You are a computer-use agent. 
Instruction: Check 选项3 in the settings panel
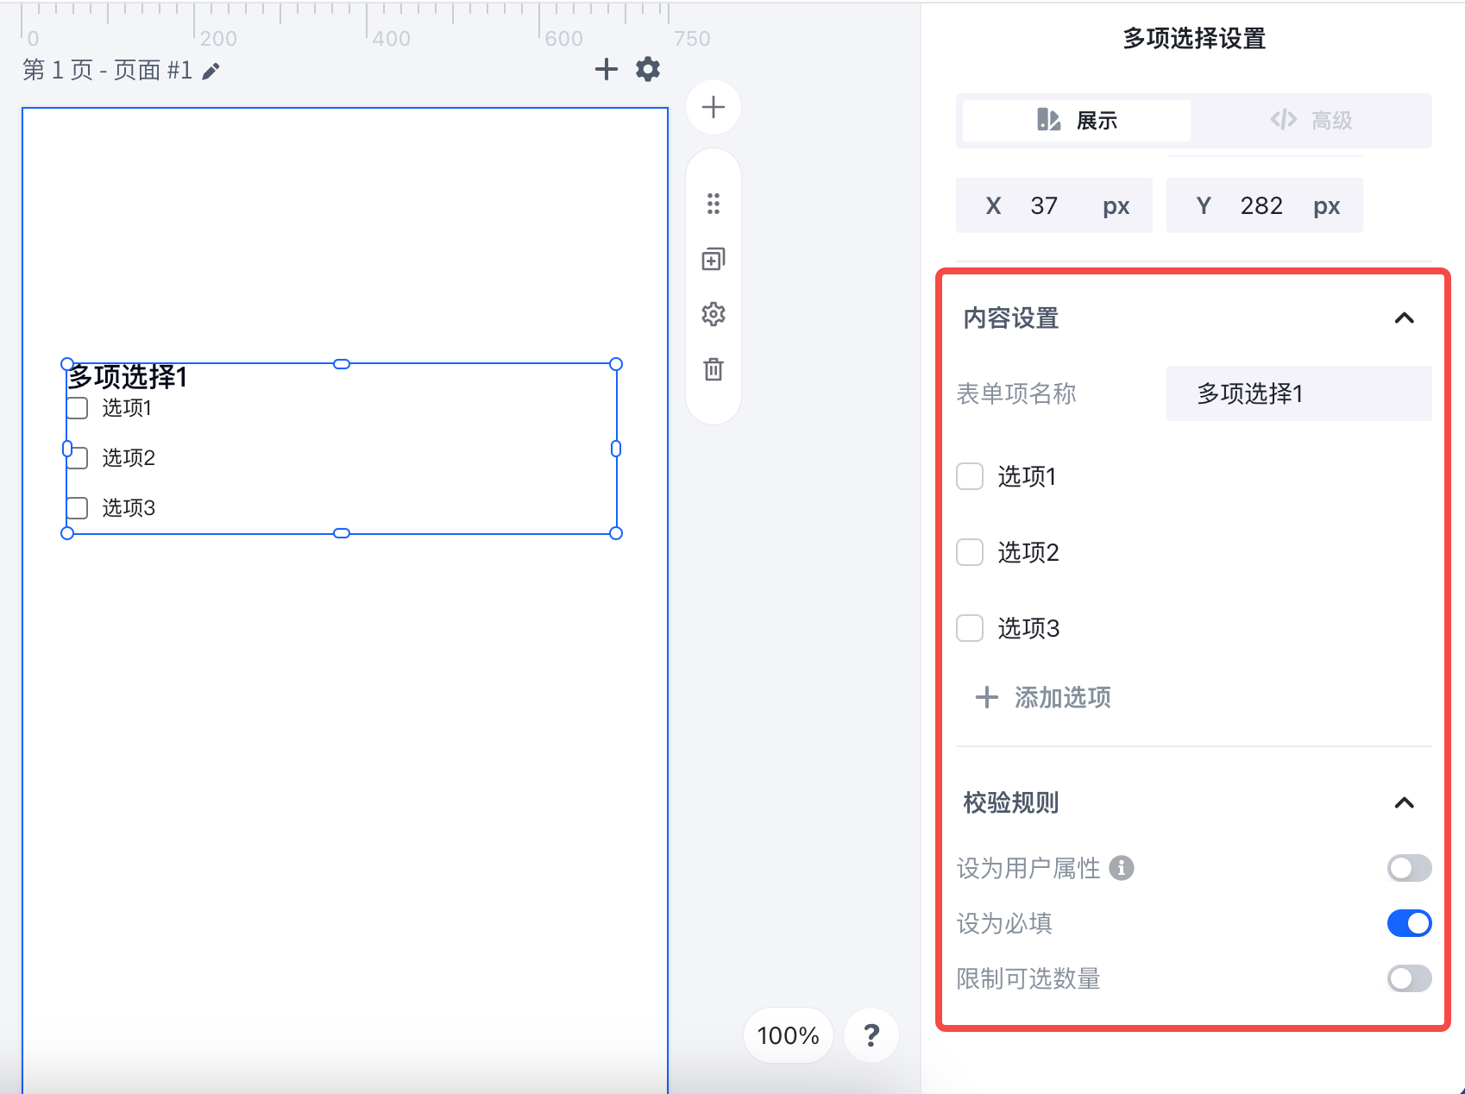tap(970, 628)
